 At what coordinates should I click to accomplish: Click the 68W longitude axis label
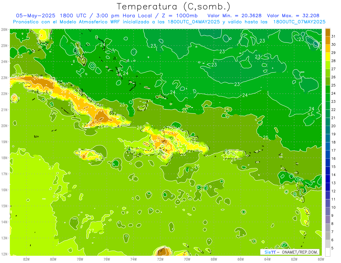214,259
